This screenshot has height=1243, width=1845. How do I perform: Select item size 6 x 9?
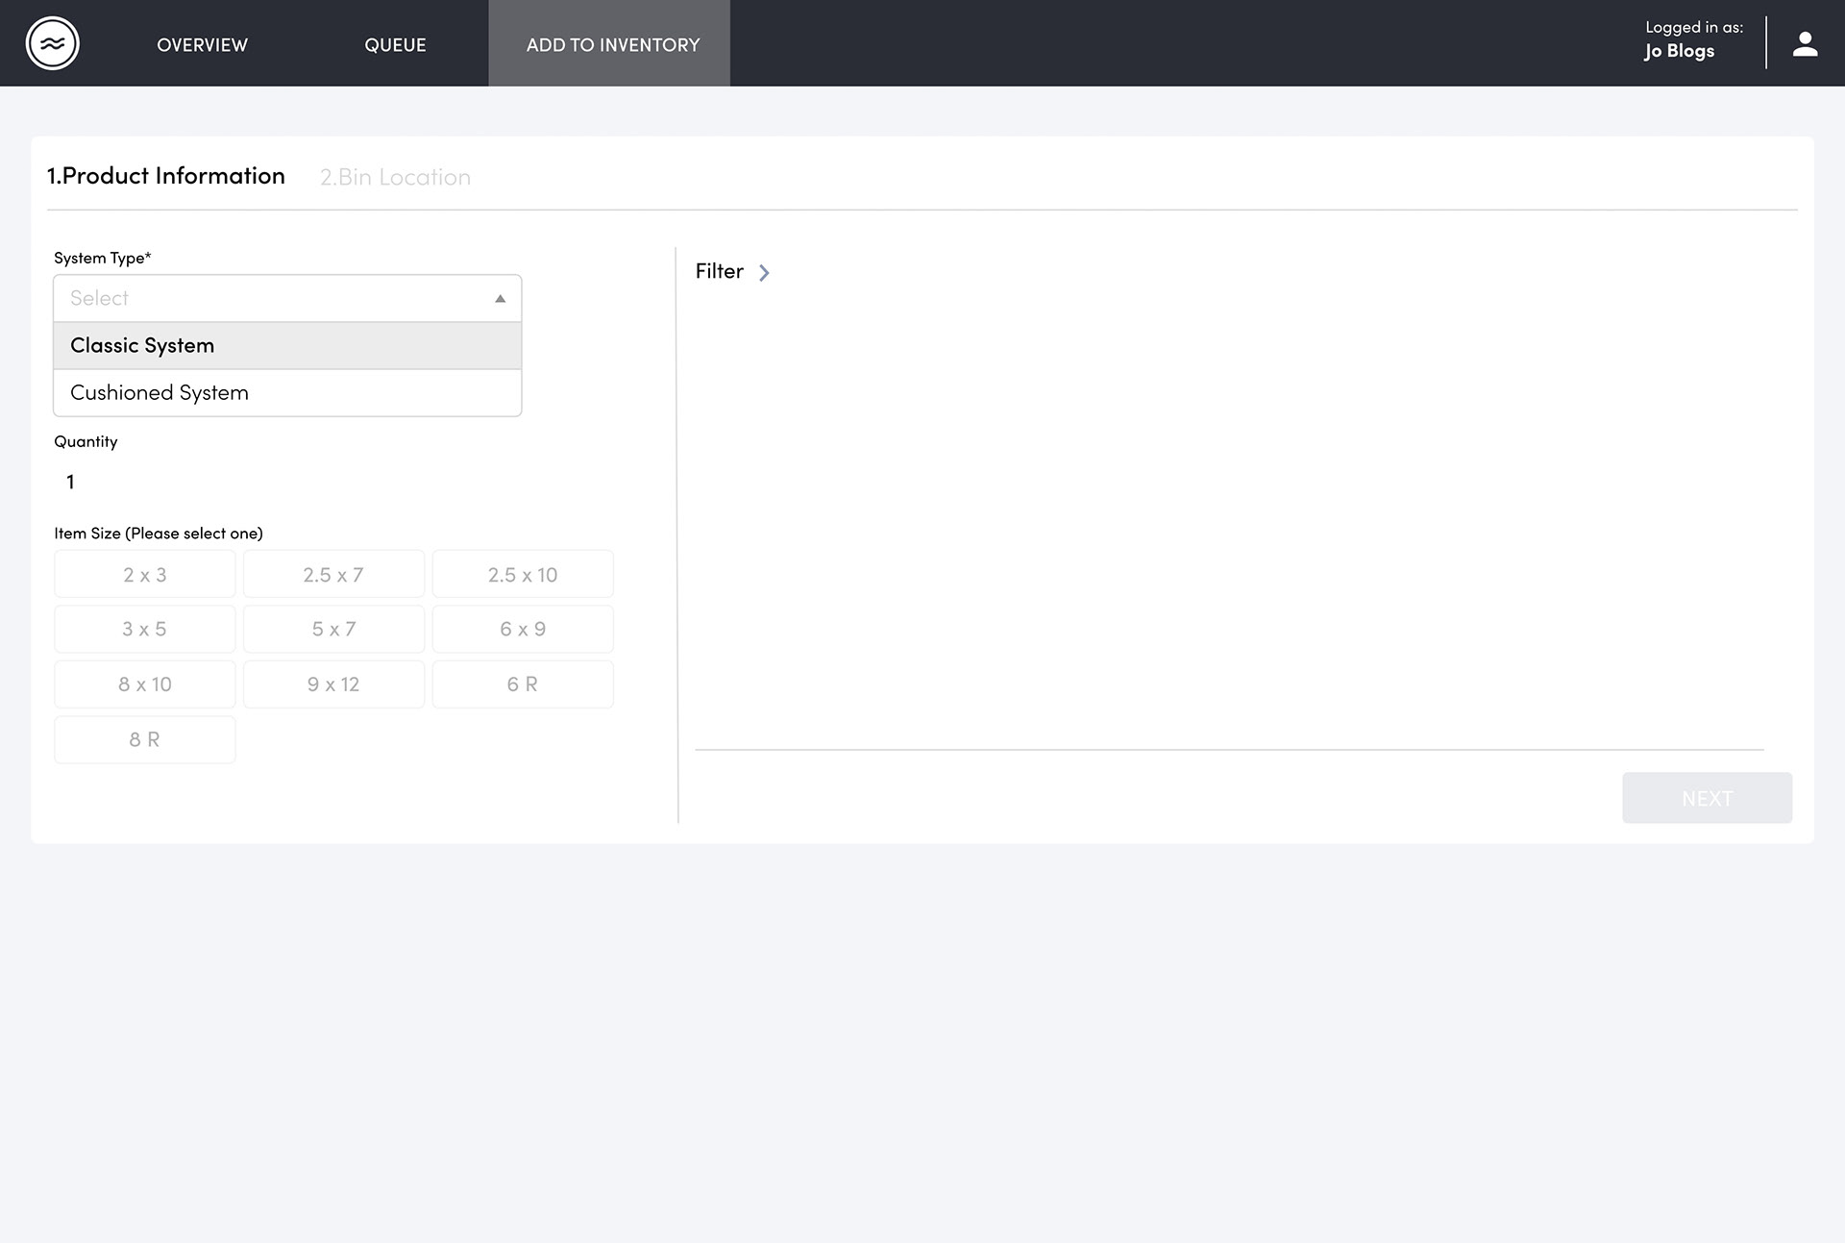(523, 629)
